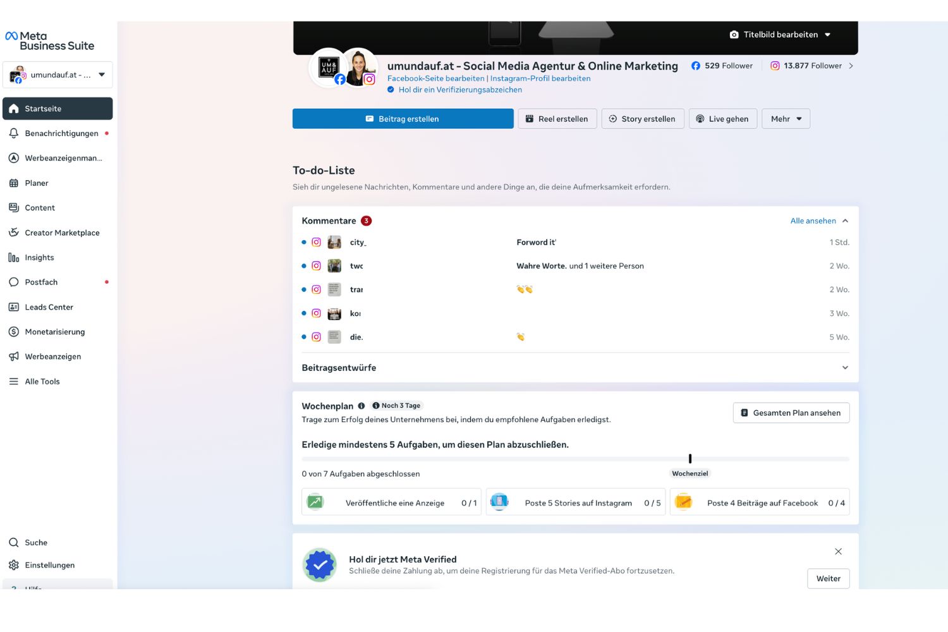The image size is (948, 632).
Task: Click the info icon beside Wochenplan title
Action: 362,406
